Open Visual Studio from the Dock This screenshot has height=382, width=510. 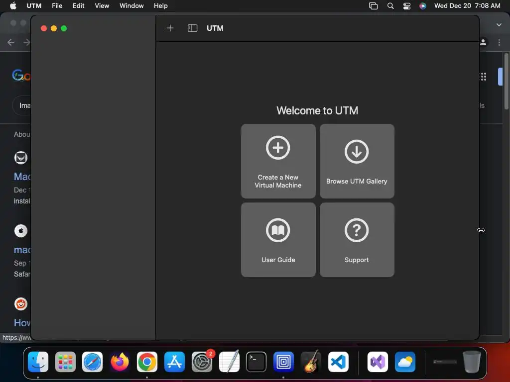pos(378,362)
